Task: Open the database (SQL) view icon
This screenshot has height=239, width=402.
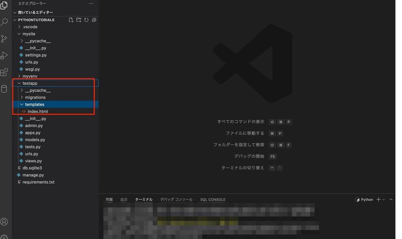Action: [x=4, y=89]
